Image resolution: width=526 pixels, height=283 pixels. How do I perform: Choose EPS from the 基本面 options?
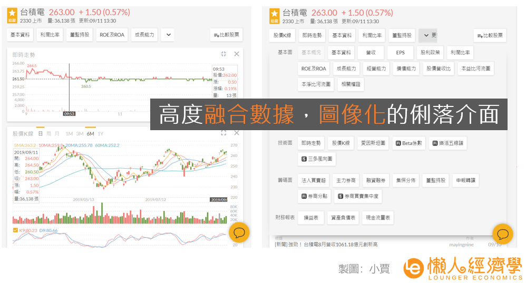(x=400, y=53)
